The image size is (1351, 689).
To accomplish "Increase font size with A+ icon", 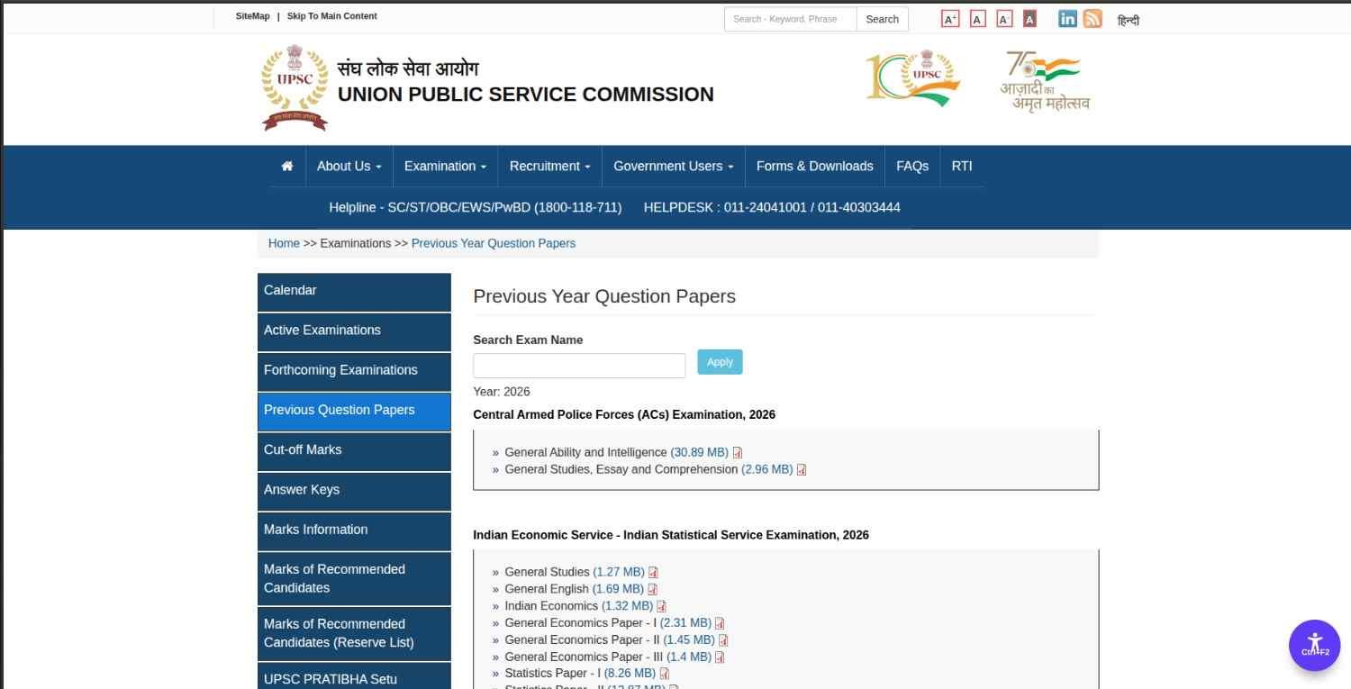I will point(950,19).
